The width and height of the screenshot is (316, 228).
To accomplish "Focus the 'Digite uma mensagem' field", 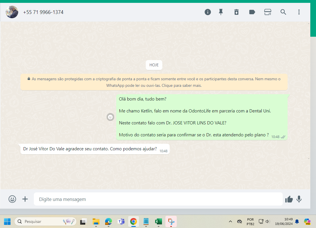I will 158,199.
